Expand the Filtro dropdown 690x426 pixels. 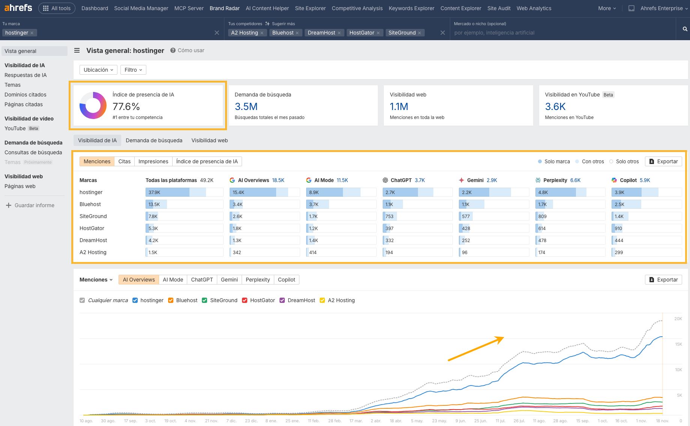point(133,69)
